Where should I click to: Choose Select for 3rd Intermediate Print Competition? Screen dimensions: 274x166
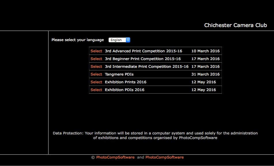pos(96,66)
